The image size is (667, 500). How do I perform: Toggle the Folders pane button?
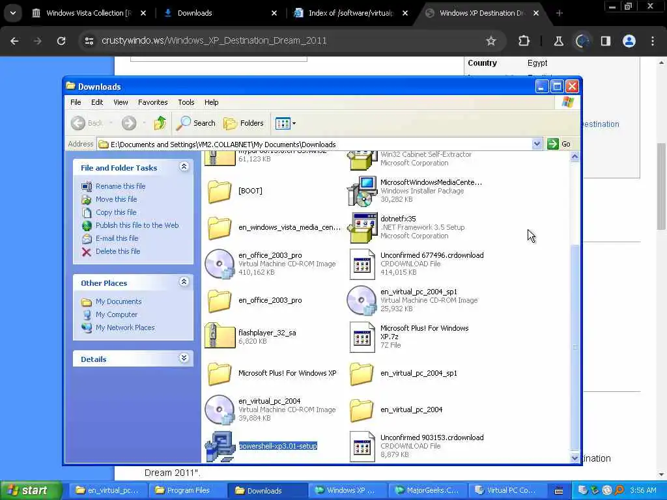tap(244, 123)
